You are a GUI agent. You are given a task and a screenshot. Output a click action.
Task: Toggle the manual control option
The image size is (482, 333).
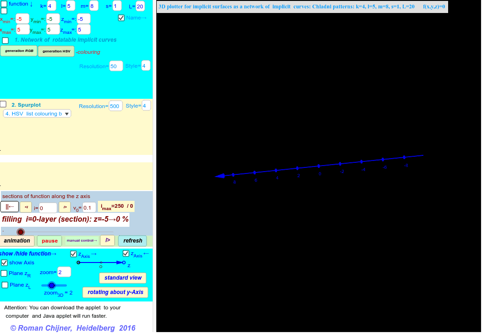82,241
